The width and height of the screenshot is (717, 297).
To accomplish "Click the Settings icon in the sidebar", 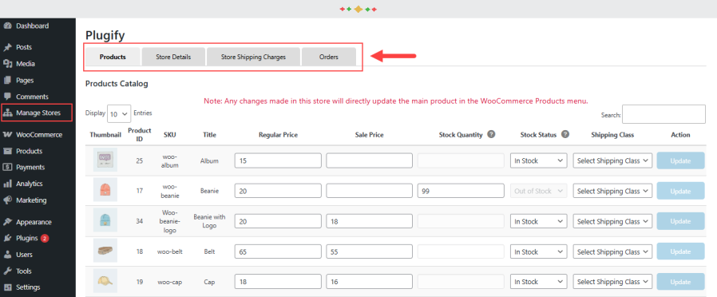I will pos(7,287).
